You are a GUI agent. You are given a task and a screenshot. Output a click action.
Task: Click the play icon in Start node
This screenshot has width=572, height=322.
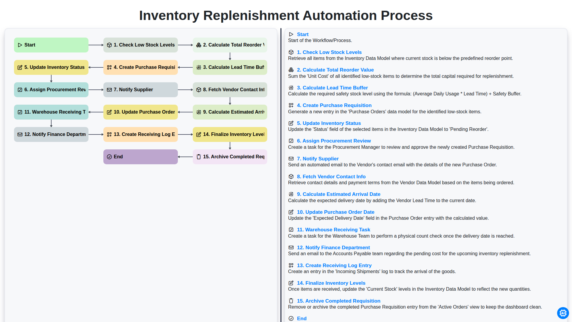[20, 45]
